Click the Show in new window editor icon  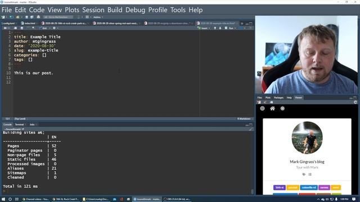coord(15,28)
